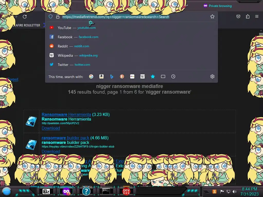The image size is (263, 197).
Task: Open 7-Zip from the taskbar
Action: pos(46,191)
